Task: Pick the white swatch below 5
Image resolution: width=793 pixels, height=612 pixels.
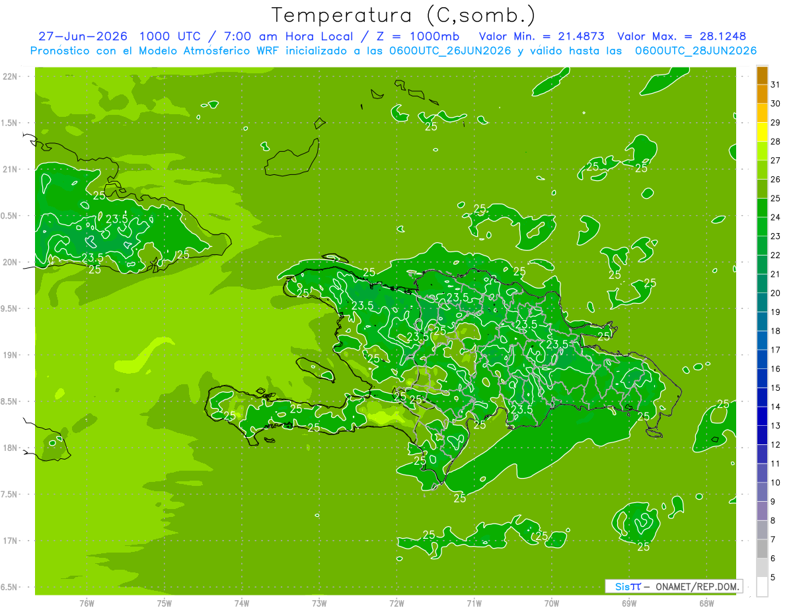Action: (762, 587)
